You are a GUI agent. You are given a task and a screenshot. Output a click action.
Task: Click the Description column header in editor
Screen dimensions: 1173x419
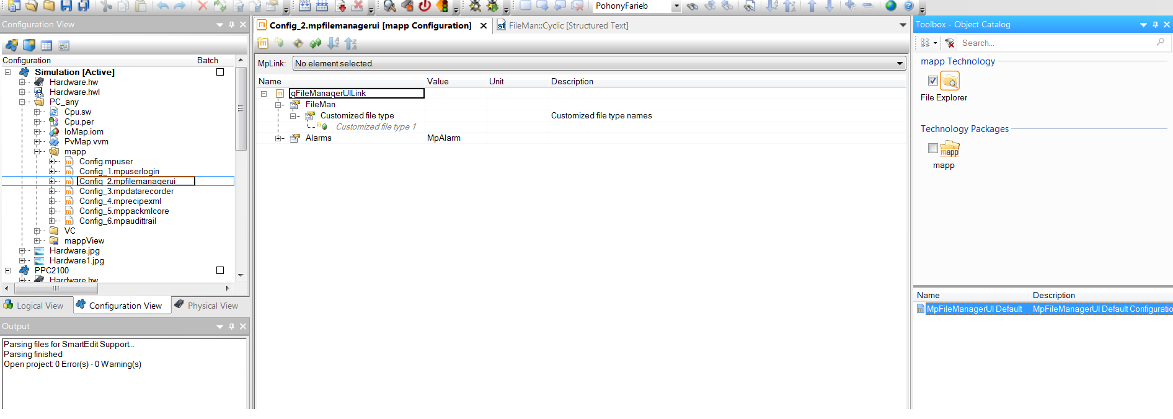[727, 81]
